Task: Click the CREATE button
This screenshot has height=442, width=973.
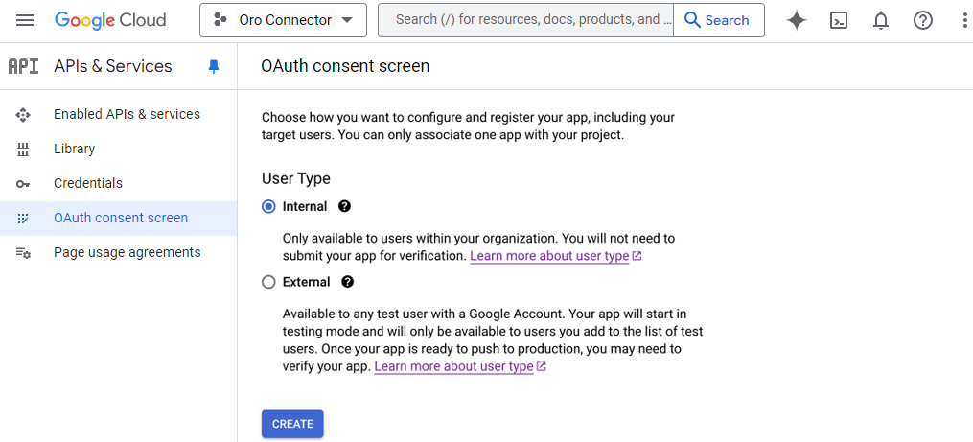Action: [292, 424]
